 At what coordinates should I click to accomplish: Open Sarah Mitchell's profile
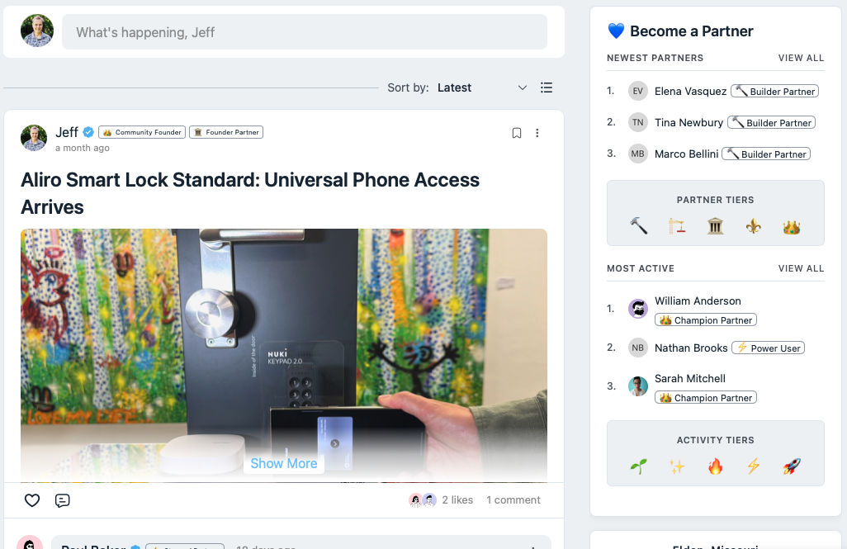point(690,379)
